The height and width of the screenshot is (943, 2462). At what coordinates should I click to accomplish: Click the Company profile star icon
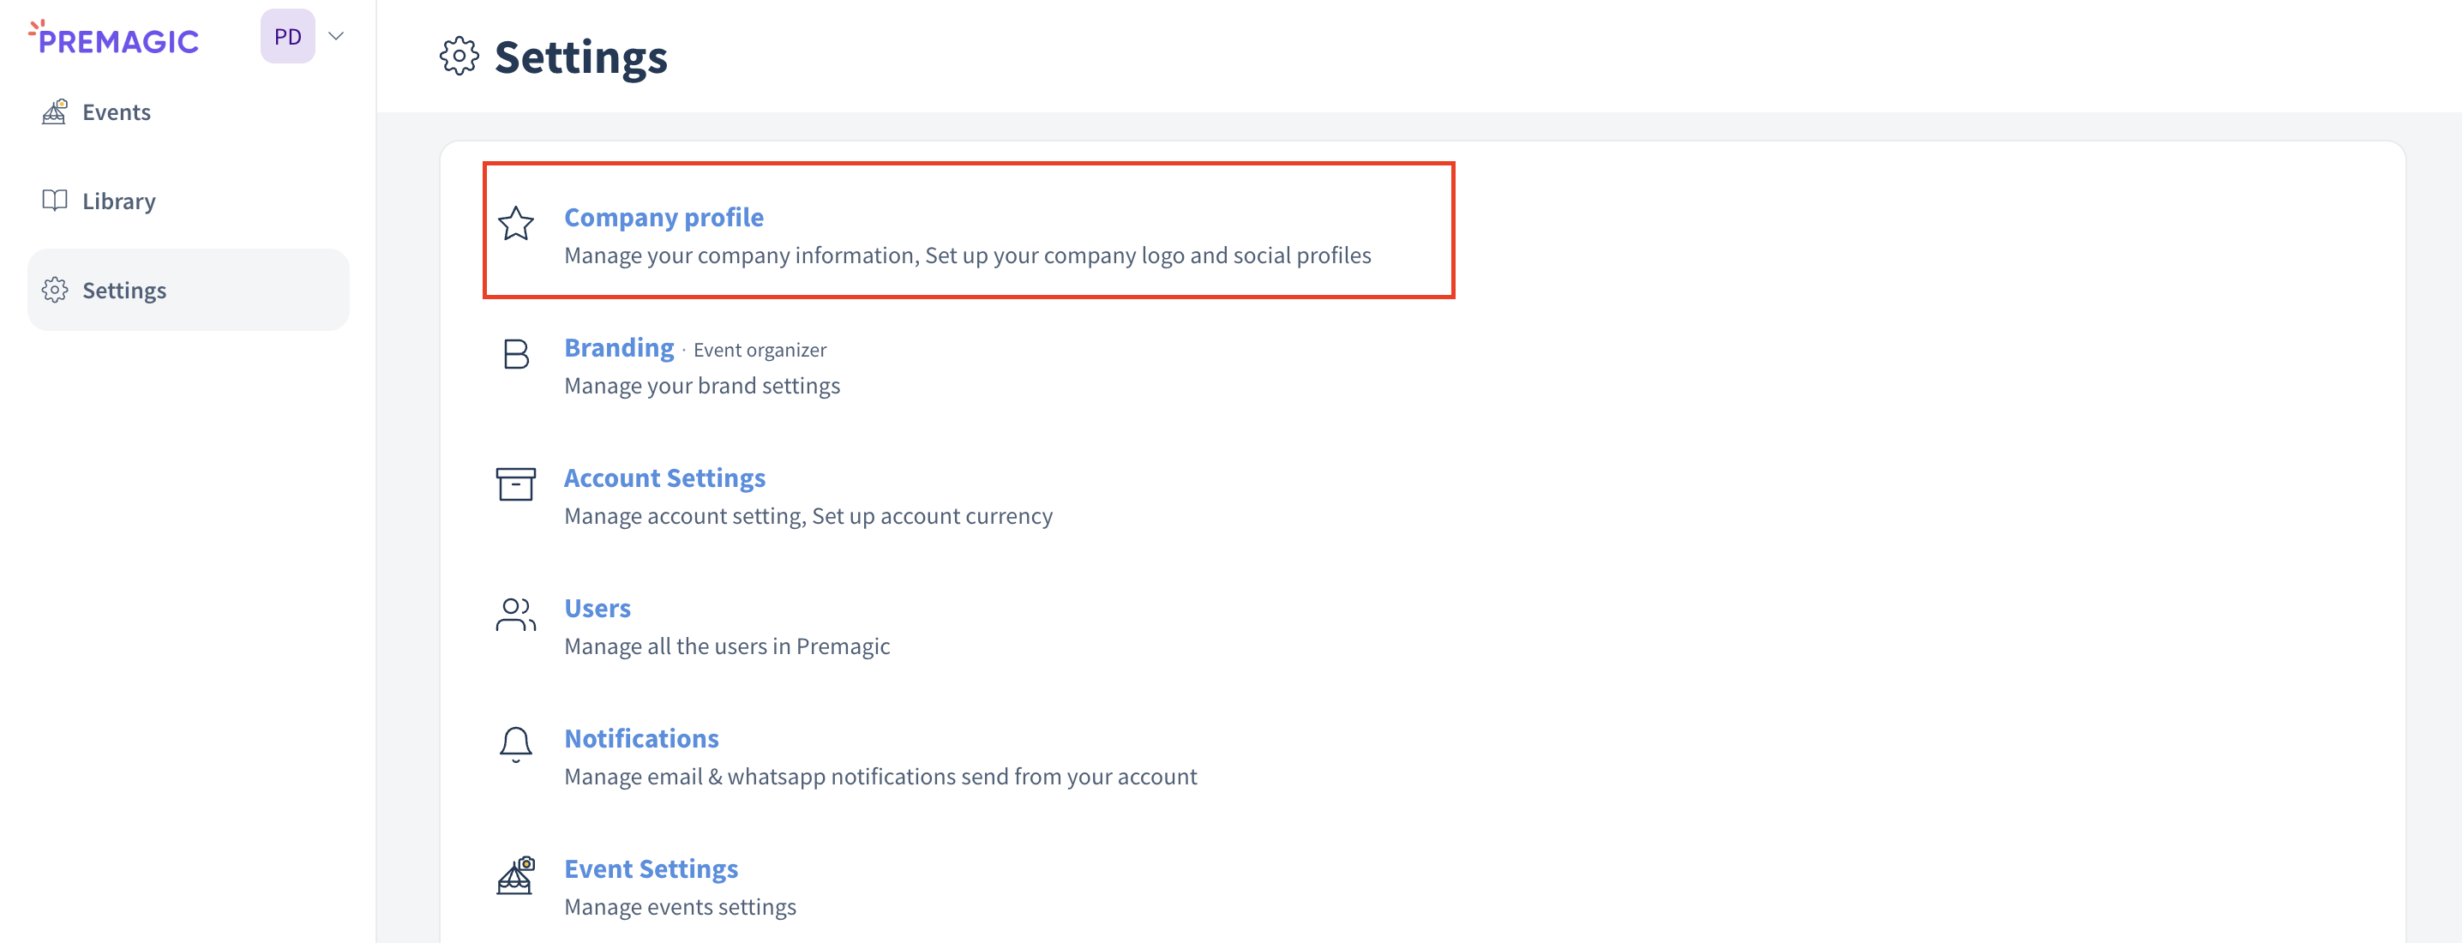click(515, 224)
